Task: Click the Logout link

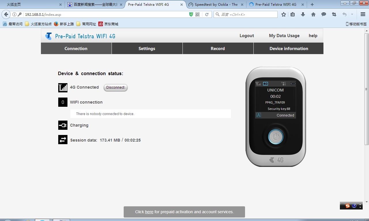Action: pyautogui.click(x=247, y=36)
